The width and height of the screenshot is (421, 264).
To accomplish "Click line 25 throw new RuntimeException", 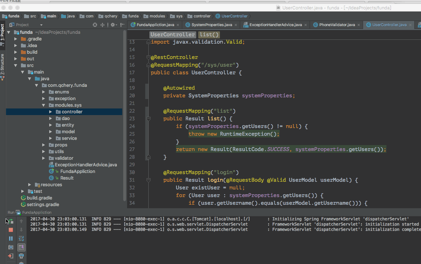I will click(x=234, y=134).
